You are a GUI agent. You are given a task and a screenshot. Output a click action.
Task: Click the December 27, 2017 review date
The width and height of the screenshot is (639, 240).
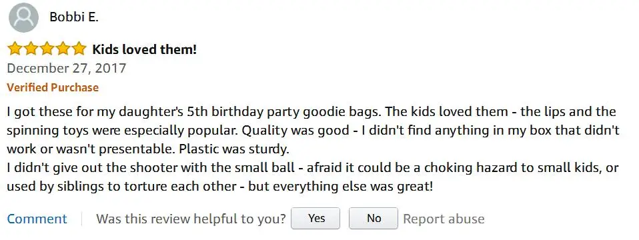click(x=67, y=68)
